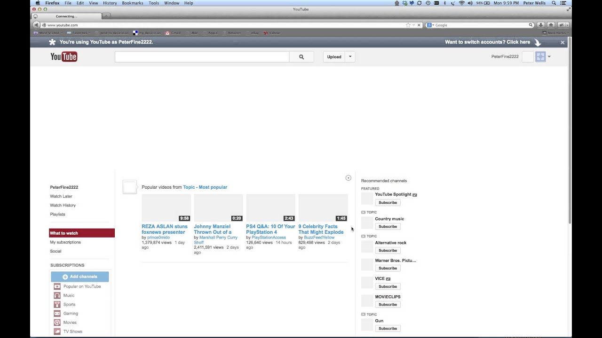Subscribe to the MOVIECLIPS channel
This screenshot has width=602, height=338.
coord(388,305)
